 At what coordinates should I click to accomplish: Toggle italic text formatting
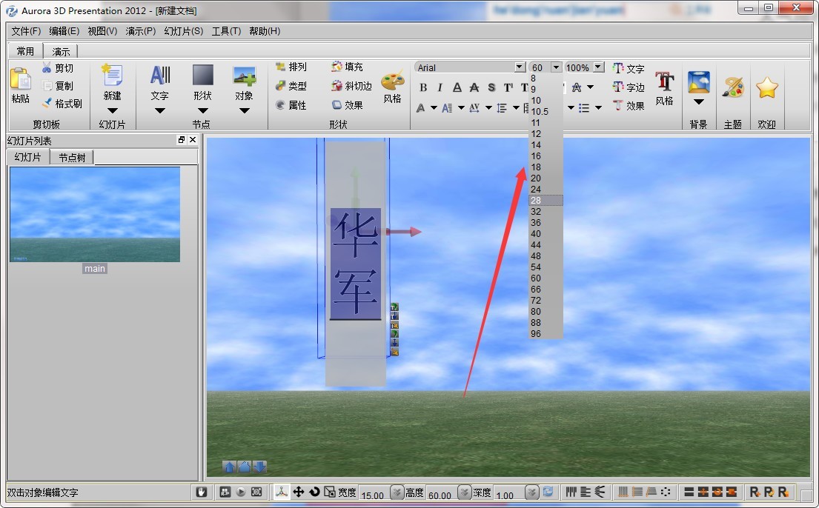click(x=439, y=87)
